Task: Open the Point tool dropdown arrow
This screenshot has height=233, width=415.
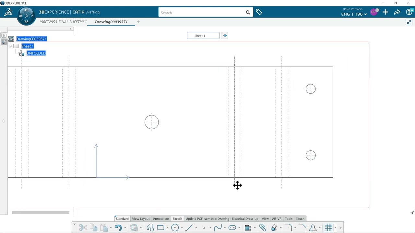Action: pyautogui.click(x=210, y=228)
